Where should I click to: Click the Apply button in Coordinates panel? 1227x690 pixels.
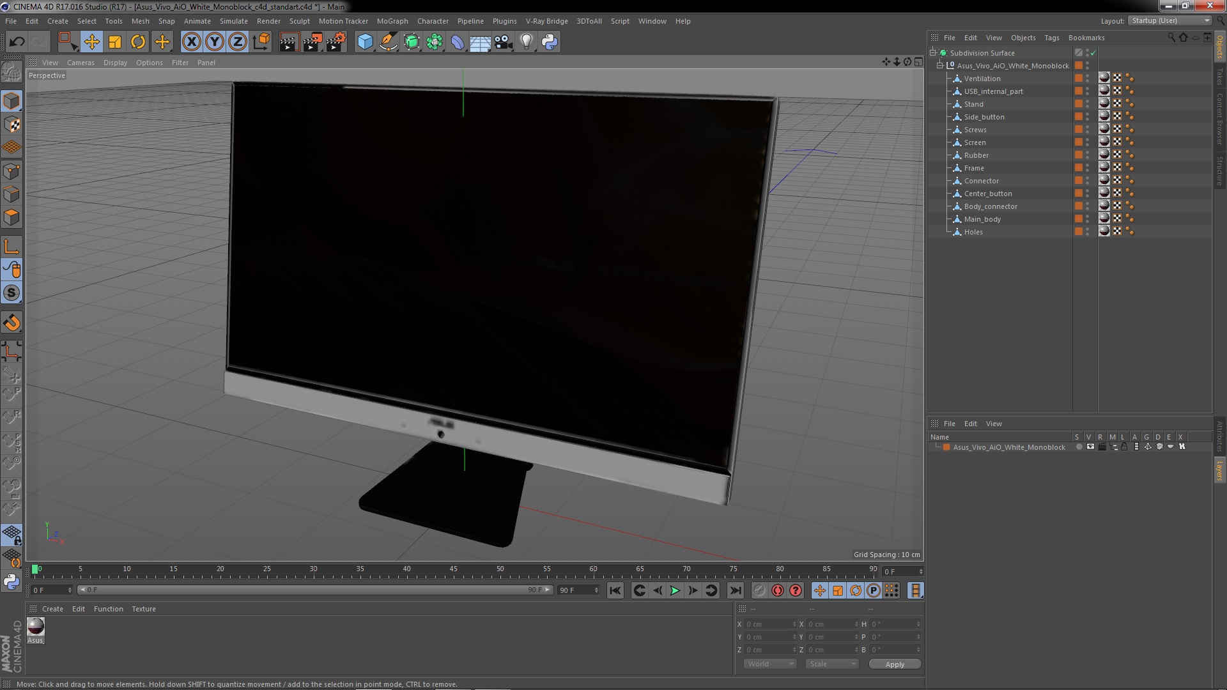pos(895,664)
